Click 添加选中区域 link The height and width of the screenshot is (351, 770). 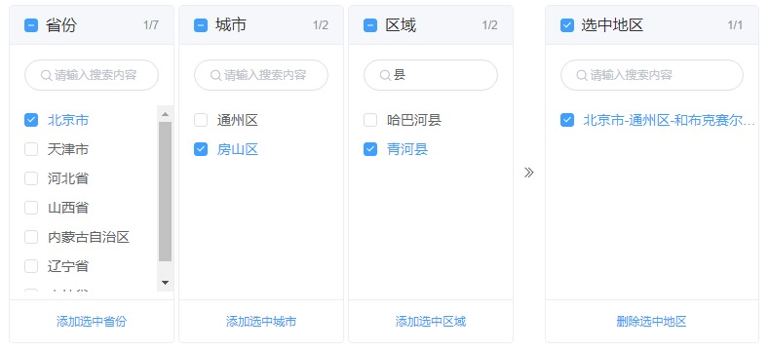coord(431,322)
